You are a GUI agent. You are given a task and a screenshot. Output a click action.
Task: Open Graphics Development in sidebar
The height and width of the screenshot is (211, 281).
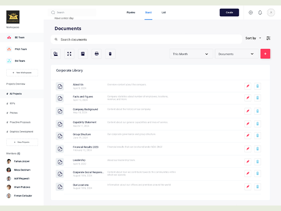[19, 132]
